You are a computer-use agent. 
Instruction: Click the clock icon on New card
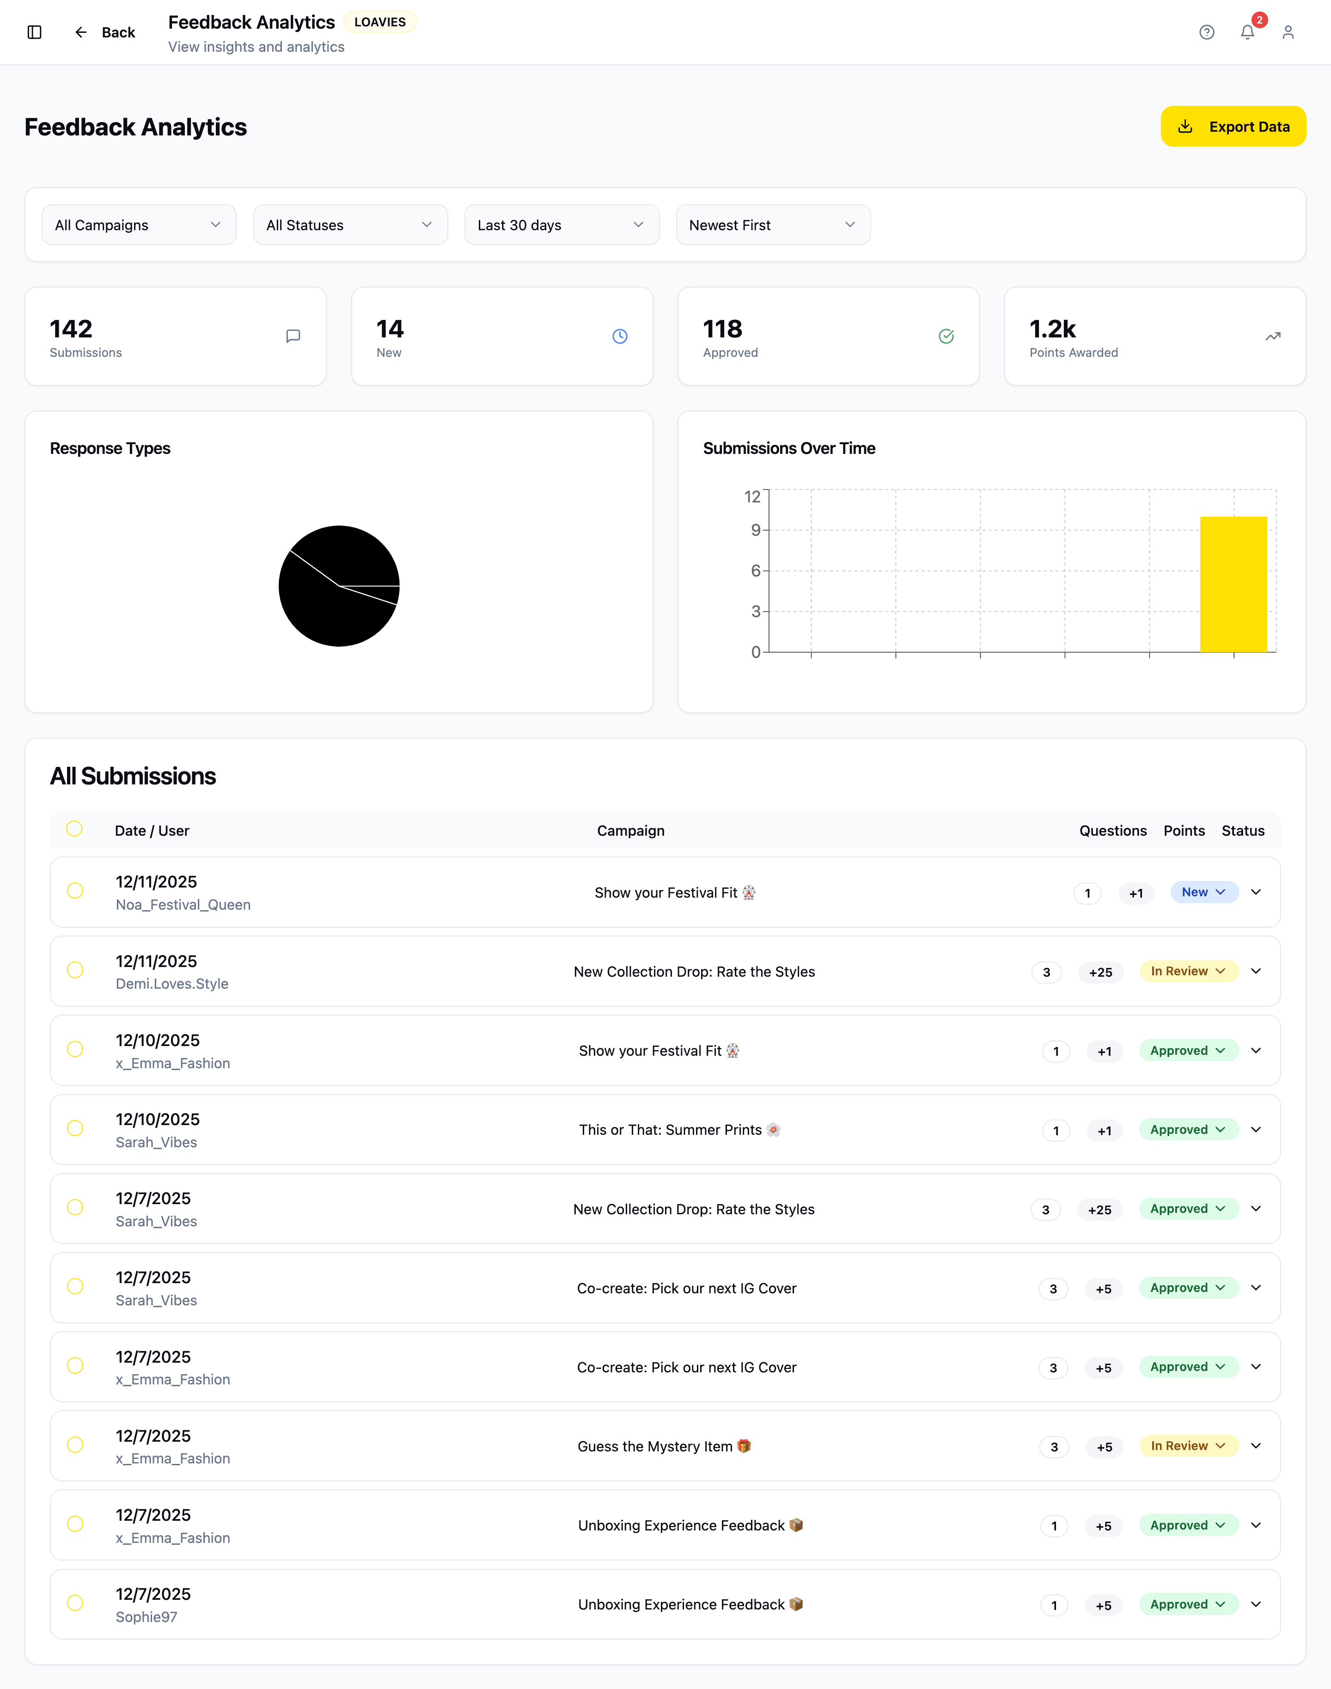pyautogui.click(x=620, y=336)
